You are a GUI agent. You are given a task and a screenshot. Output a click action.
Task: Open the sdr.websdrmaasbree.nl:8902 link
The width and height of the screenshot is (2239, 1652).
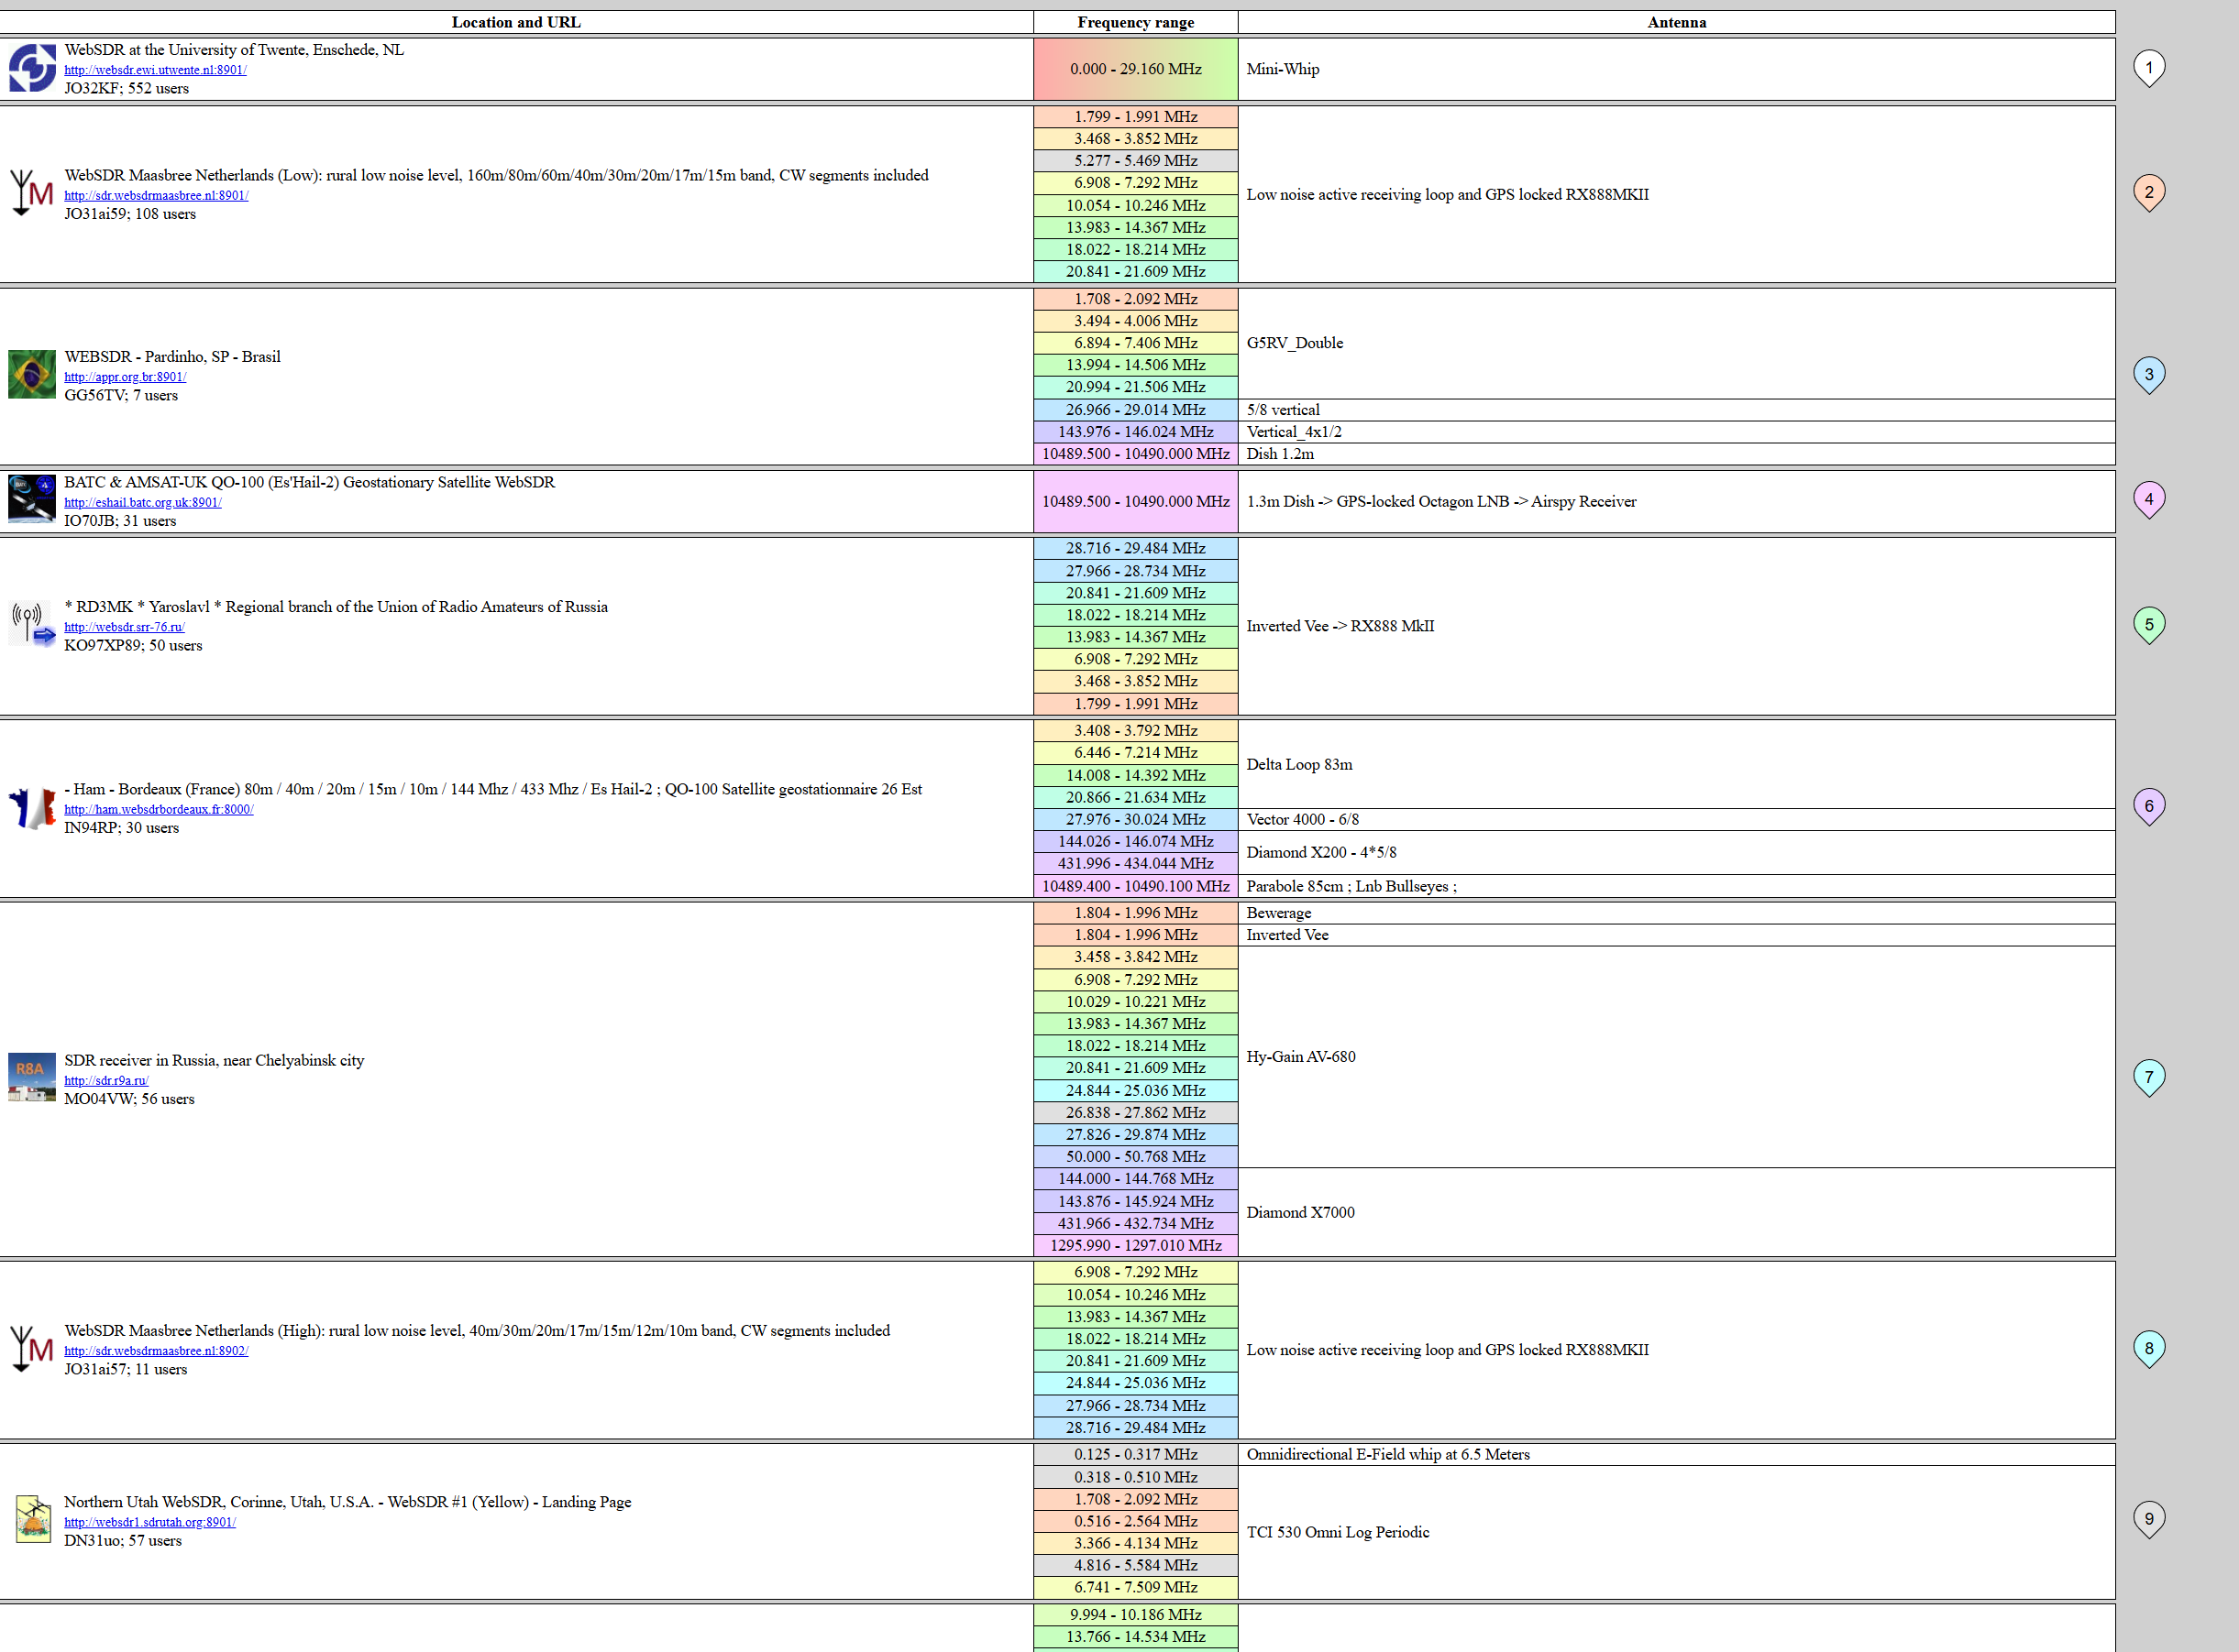[156, 1350]
